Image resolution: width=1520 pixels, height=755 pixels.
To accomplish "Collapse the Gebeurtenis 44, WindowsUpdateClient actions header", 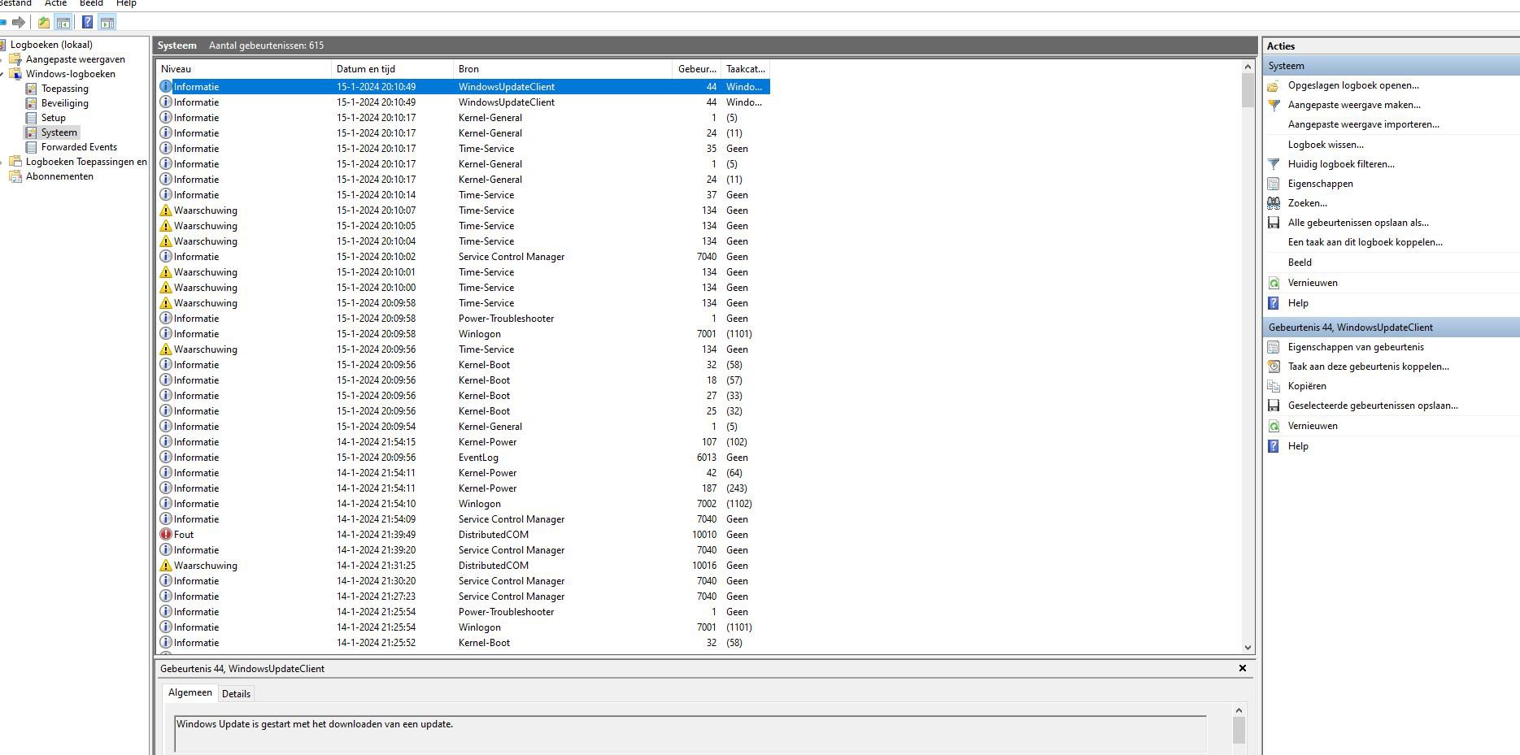I will tap(1392, 328).
